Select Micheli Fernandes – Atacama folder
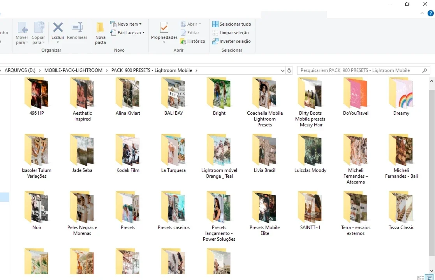 coord(356,159)
